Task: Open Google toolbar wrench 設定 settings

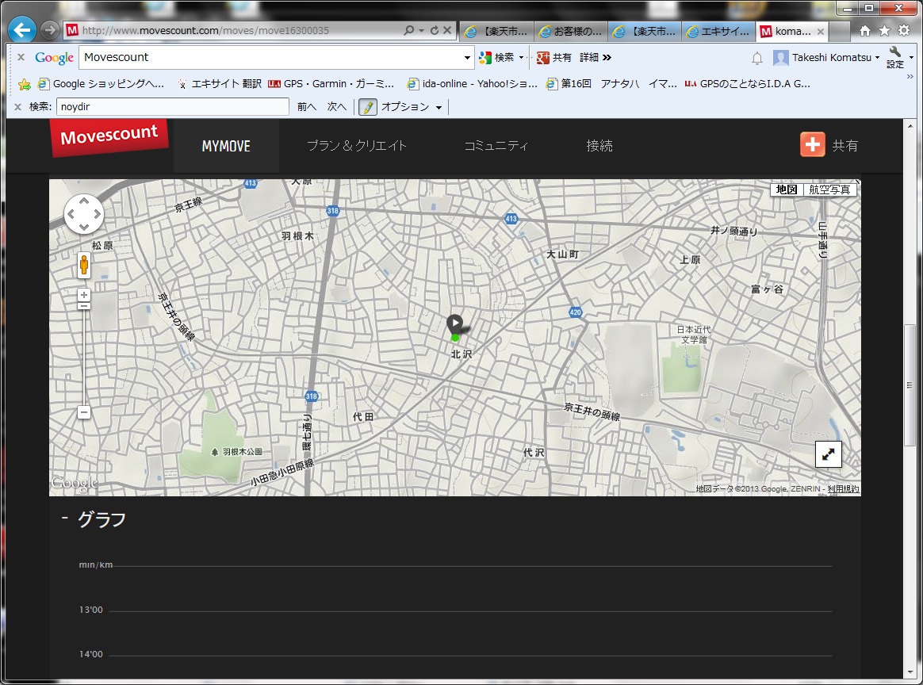Action: click(x=895, y=58)
